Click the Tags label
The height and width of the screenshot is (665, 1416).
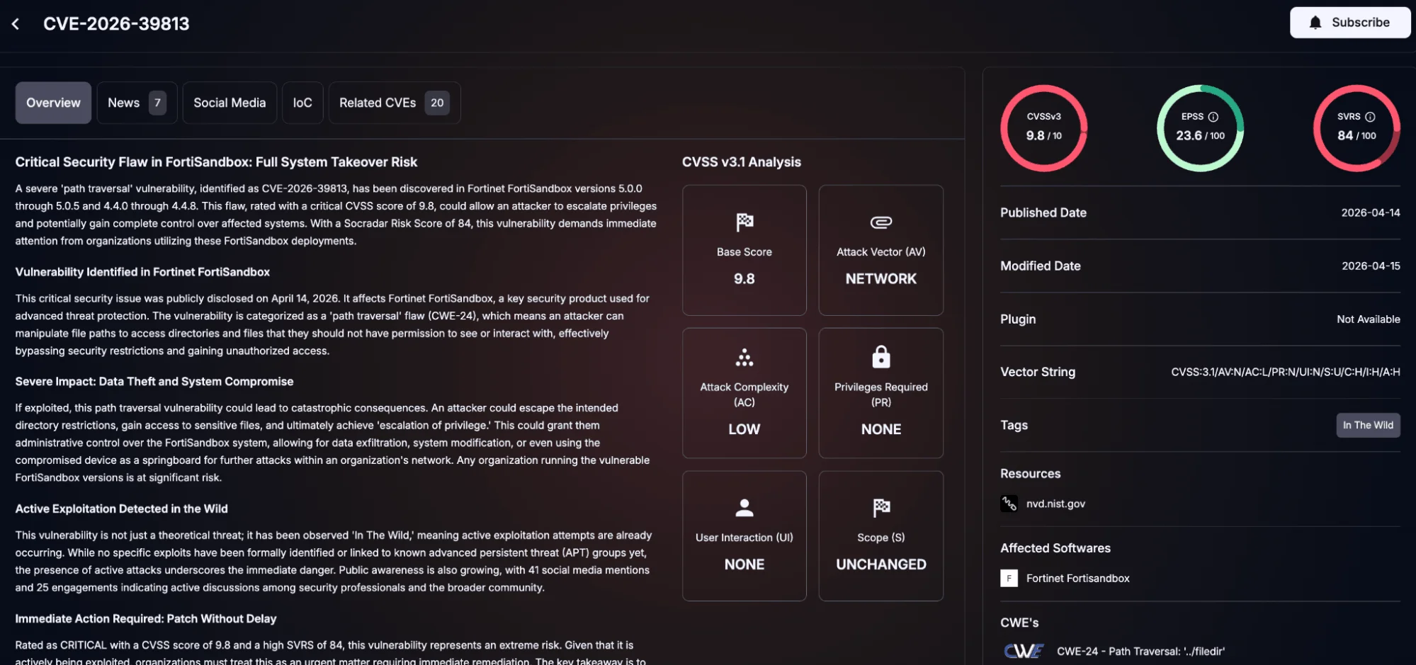(x=1014, y=425)
